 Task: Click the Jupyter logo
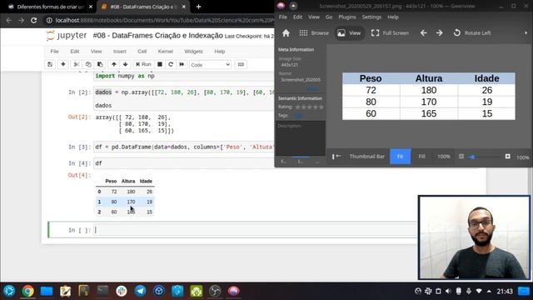pyautogui.click(x=67, y=35)
